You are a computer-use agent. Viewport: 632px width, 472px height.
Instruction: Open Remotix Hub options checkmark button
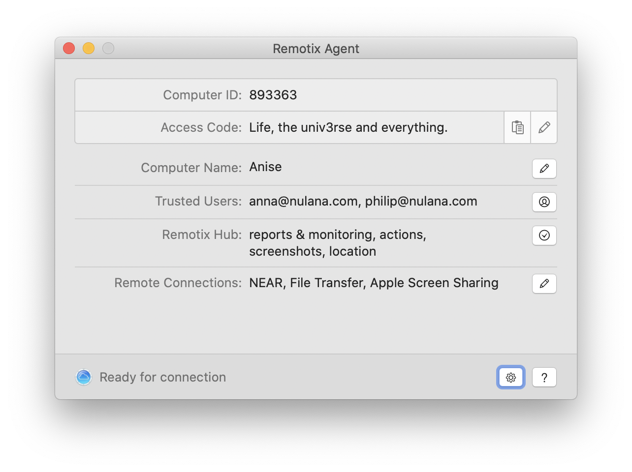click(x=544, y=236)
